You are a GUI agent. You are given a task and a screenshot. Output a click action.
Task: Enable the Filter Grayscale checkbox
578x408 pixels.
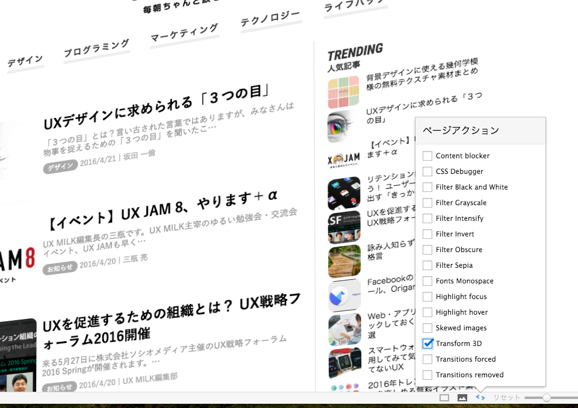click(427, 203)
